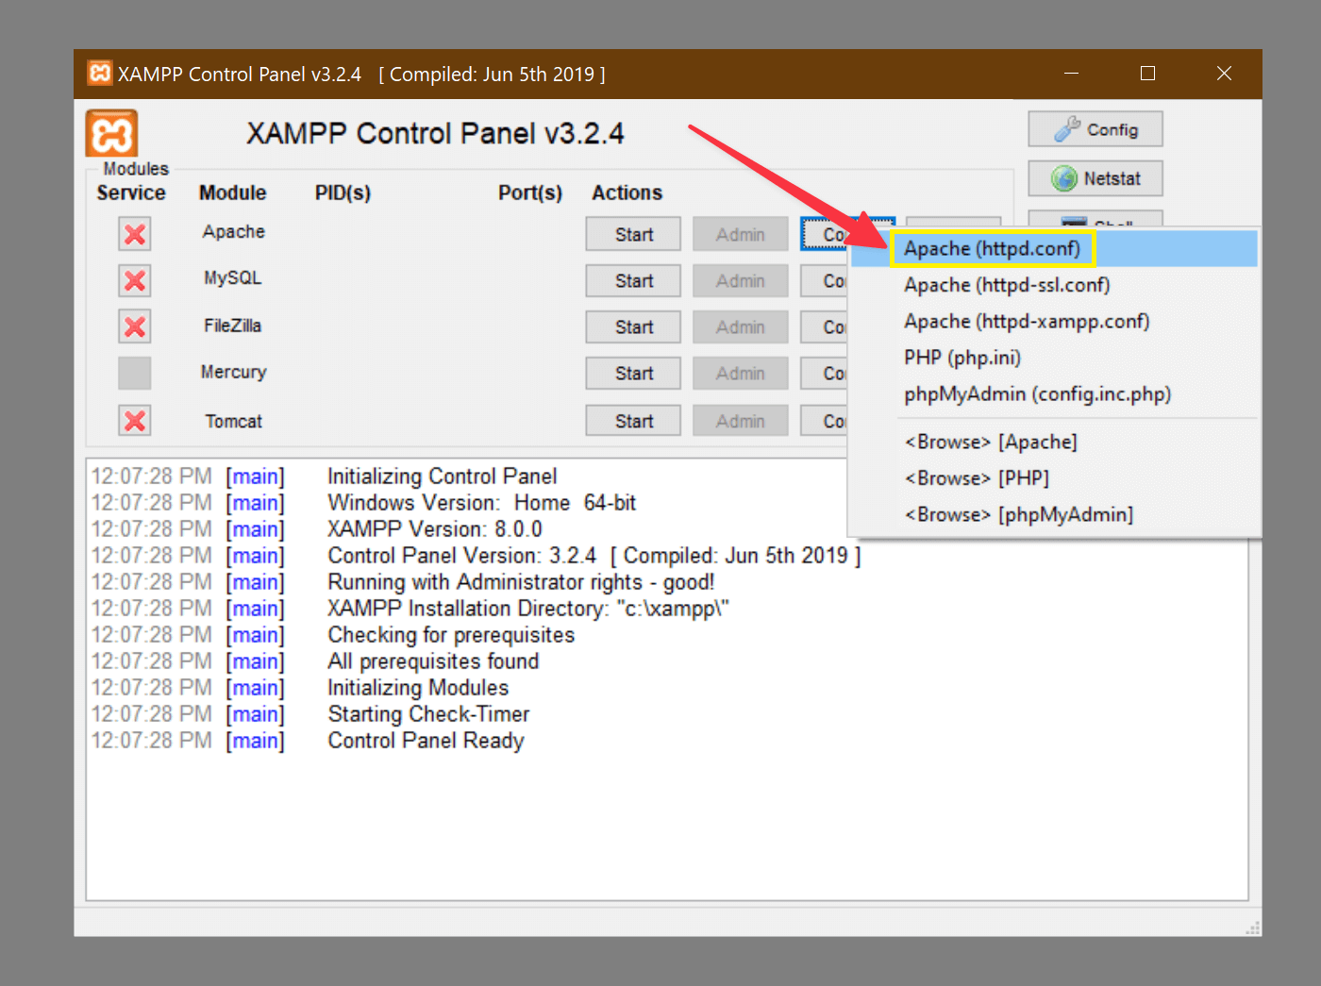Open Netstat with the globe icon
Screen dimensions: 1321x986
coord(1095,178)
